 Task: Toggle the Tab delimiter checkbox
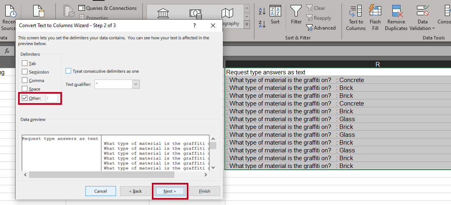click(25, 63)
